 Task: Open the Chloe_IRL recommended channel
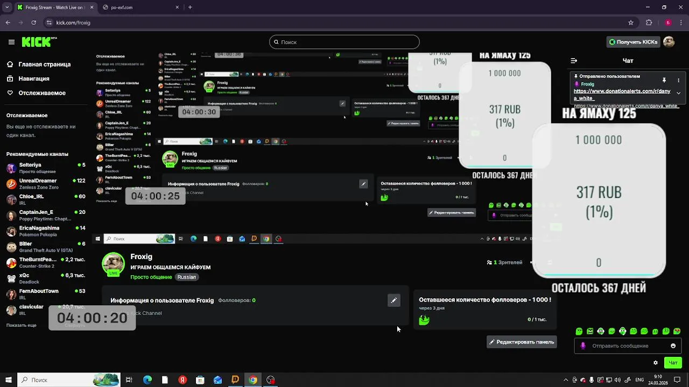[46, 199]
